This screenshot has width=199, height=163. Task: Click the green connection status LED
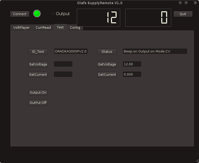pyautogui.click(x=37, y=14)
